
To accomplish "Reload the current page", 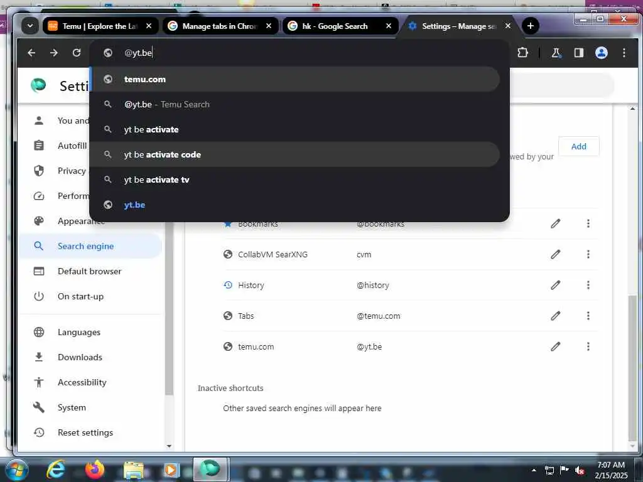I will (x=76, y=53).
